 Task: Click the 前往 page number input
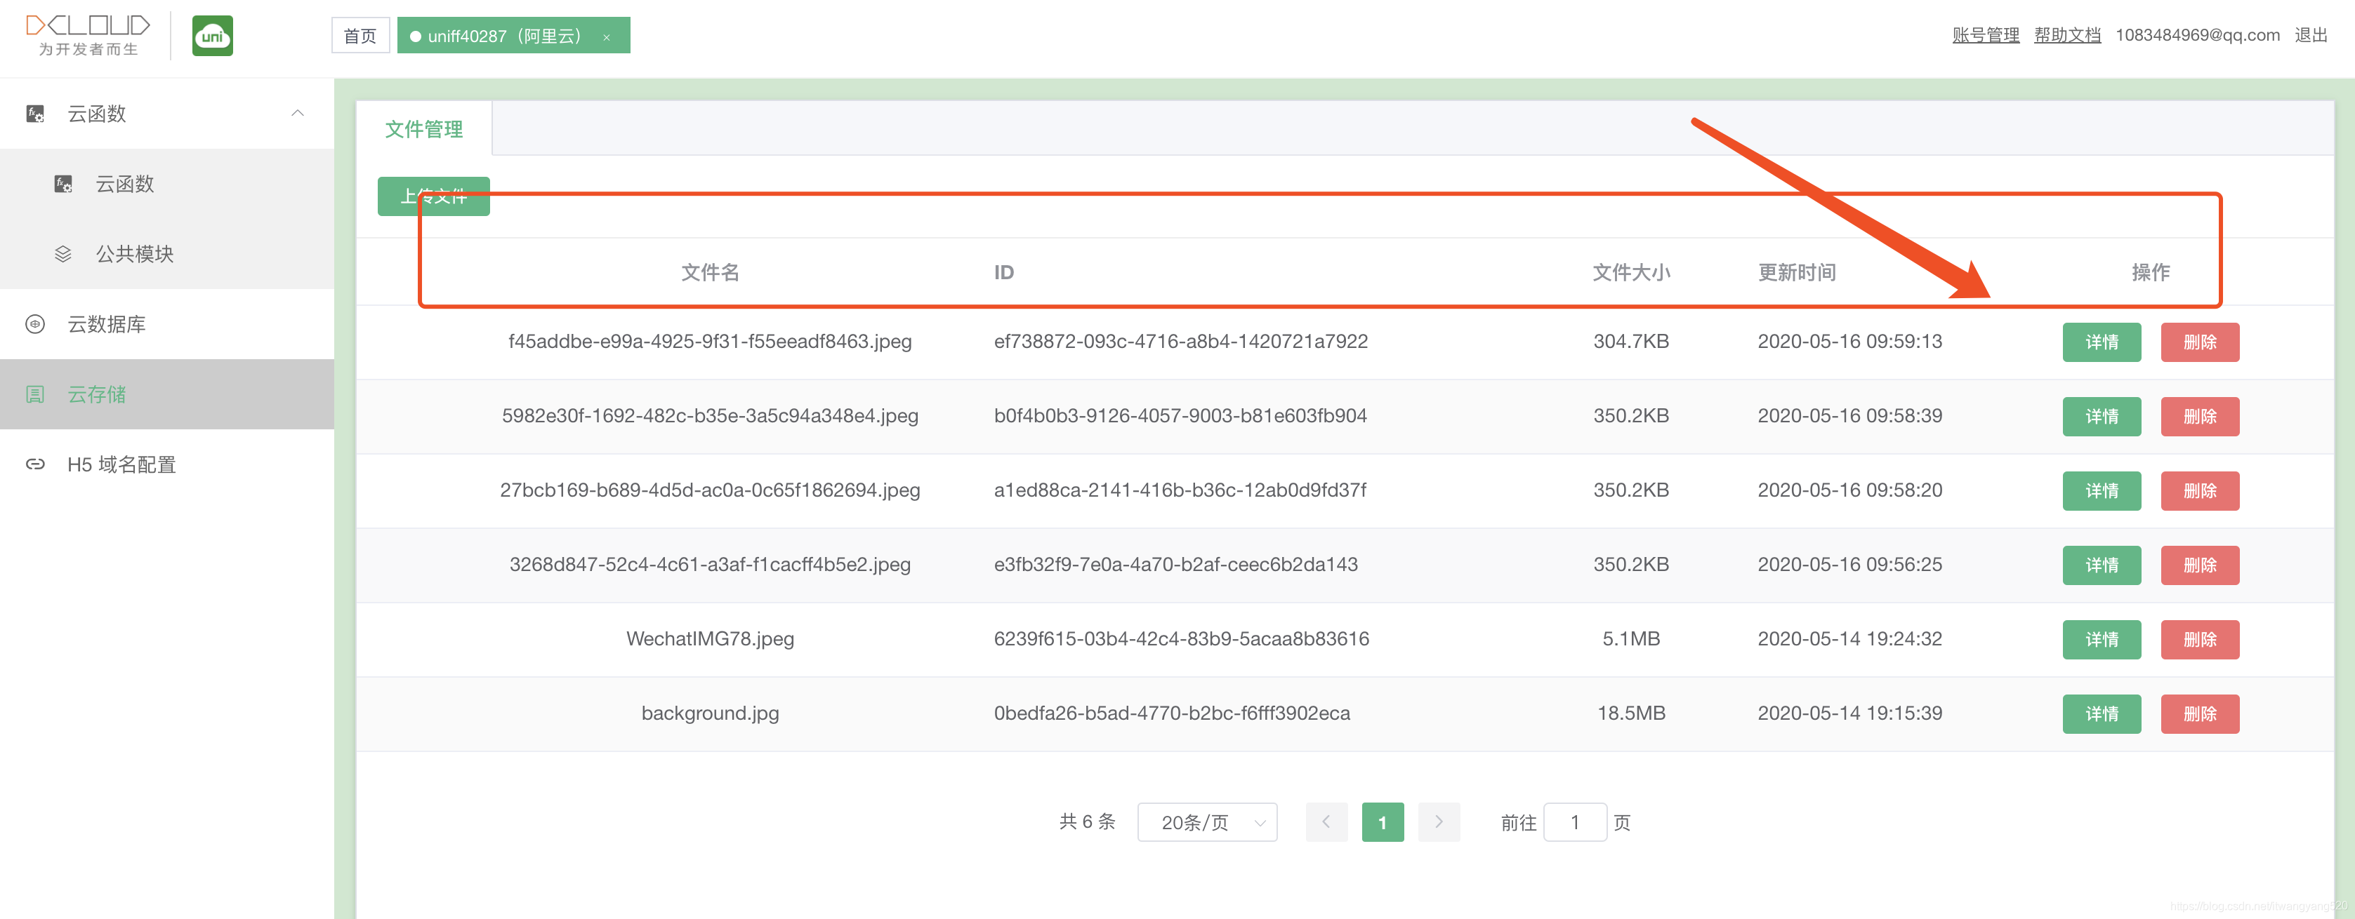[x=1574, y=822]
